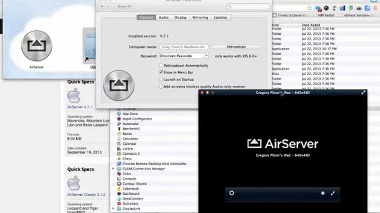The width and height of the screenshot is (380, 213).
Task: Click the App Store icon in the Finder list
Action: pos(119,114)
